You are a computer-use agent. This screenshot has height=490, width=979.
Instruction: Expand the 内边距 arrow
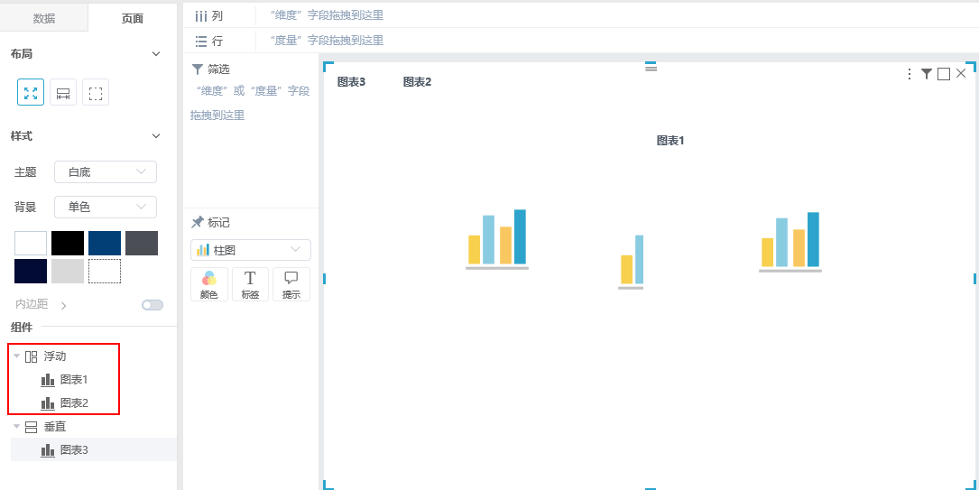click(x=64, y=305)
